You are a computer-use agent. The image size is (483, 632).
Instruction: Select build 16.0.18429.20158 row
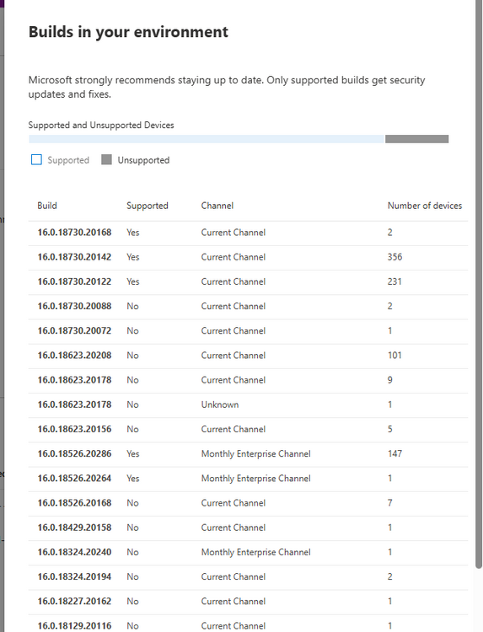pos(248,528)
